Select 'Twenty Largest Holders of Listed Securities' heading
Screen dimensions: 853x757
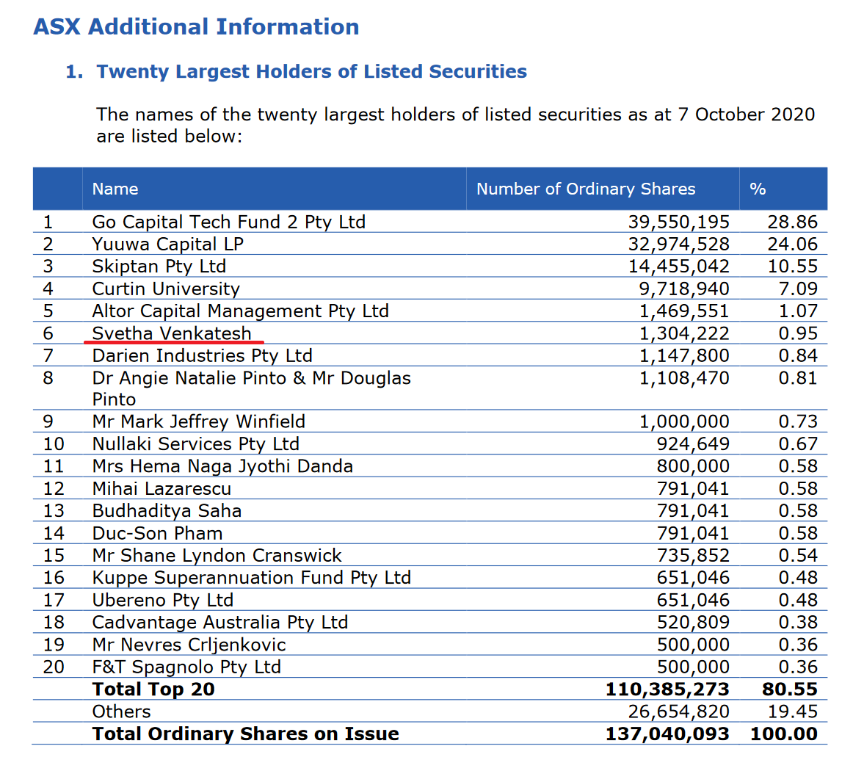(x=312, y=72)
